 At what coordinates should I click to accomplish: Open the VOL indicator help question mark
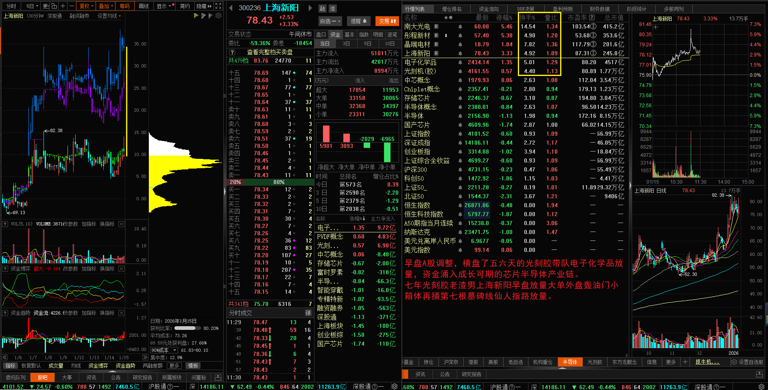5,224
